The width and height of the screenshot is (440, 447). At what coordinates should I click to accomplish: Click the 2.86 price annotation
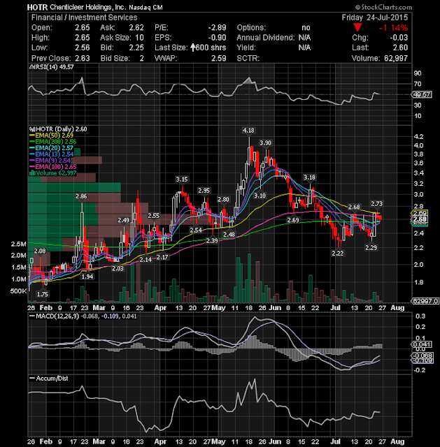81,196
